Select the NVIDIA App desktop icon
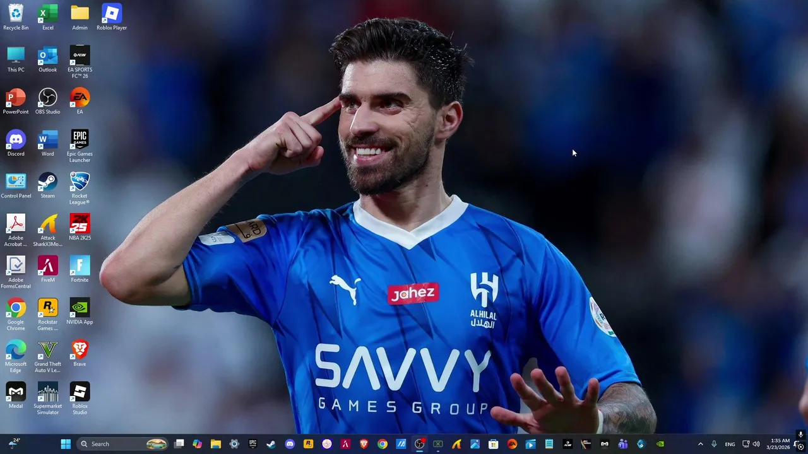Screen dimensions: 808x454 coord(80,311)
